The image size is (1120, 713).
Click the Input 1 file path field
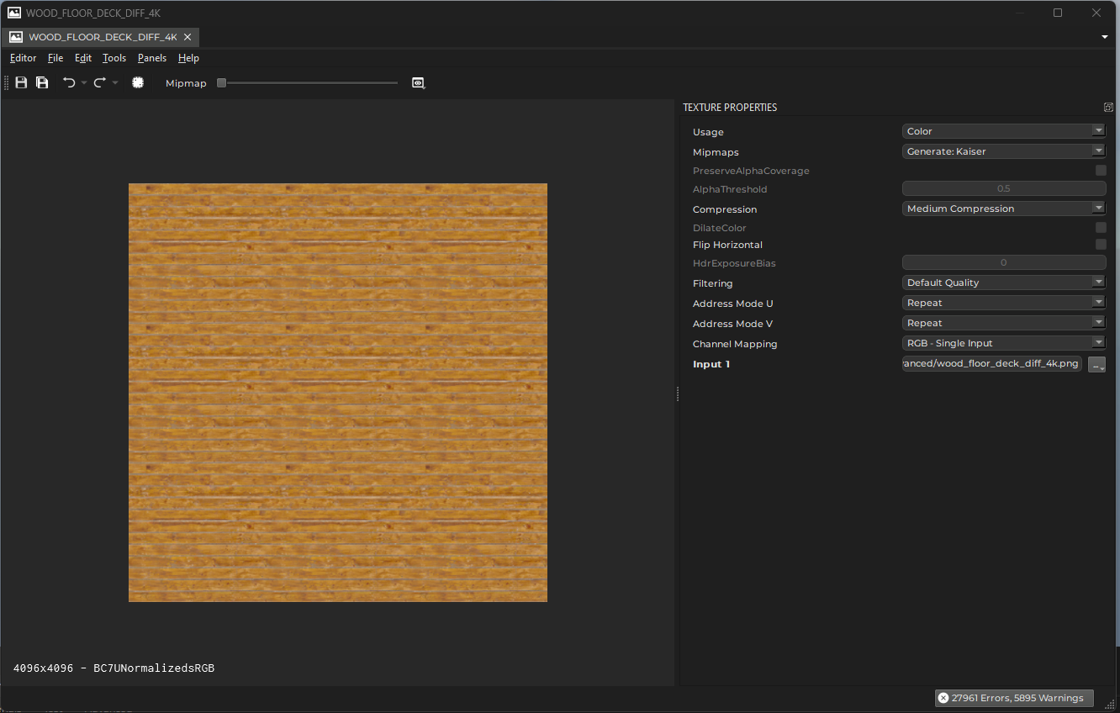(x=991, y=363)
